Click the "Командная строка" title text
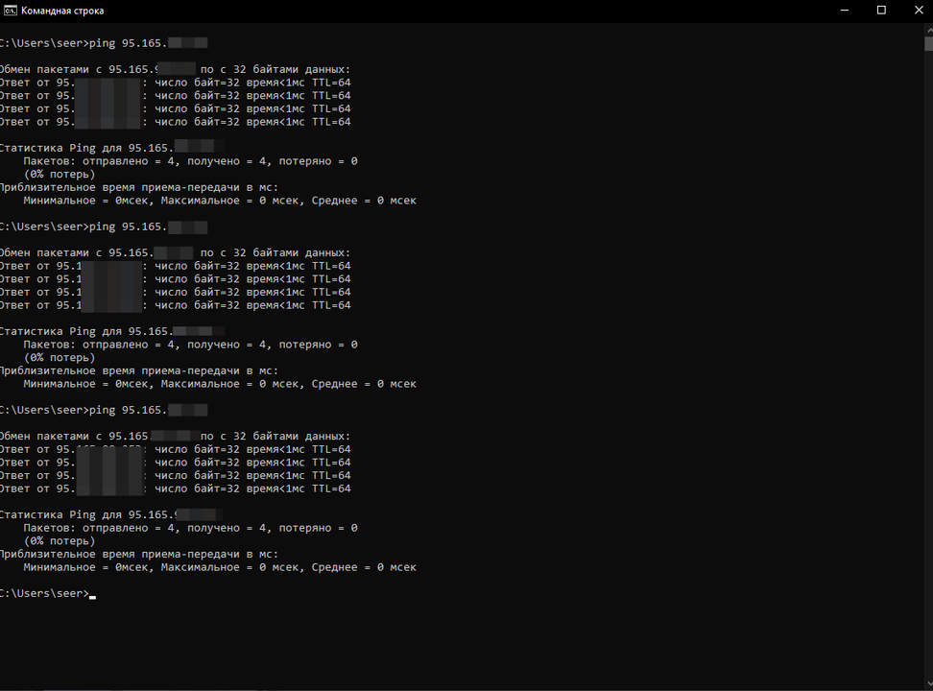The image size is (933, 691). coord(62,11)
